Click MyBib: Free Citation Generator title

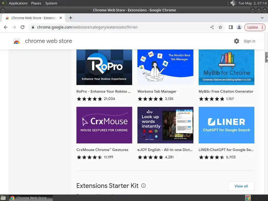[x=226, y=91]
